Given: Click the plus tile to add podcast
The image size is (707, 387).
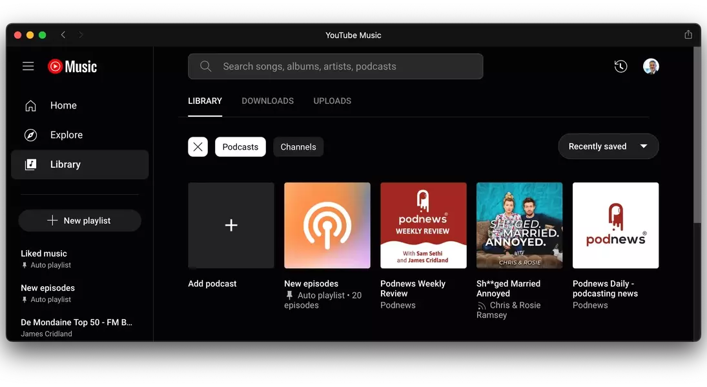Looking at the screenshot, I should coord(231,225).
